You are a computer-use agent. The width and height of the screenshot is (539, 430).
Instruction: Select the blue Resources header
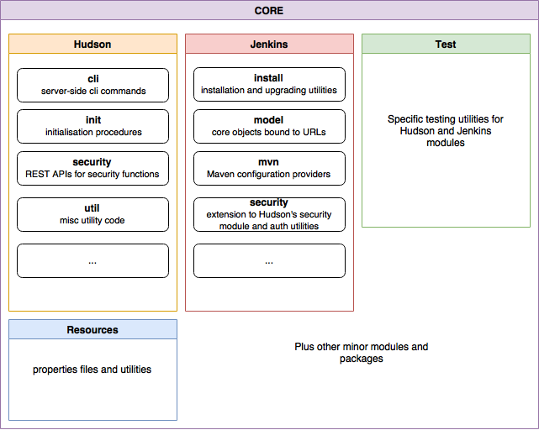92,330
